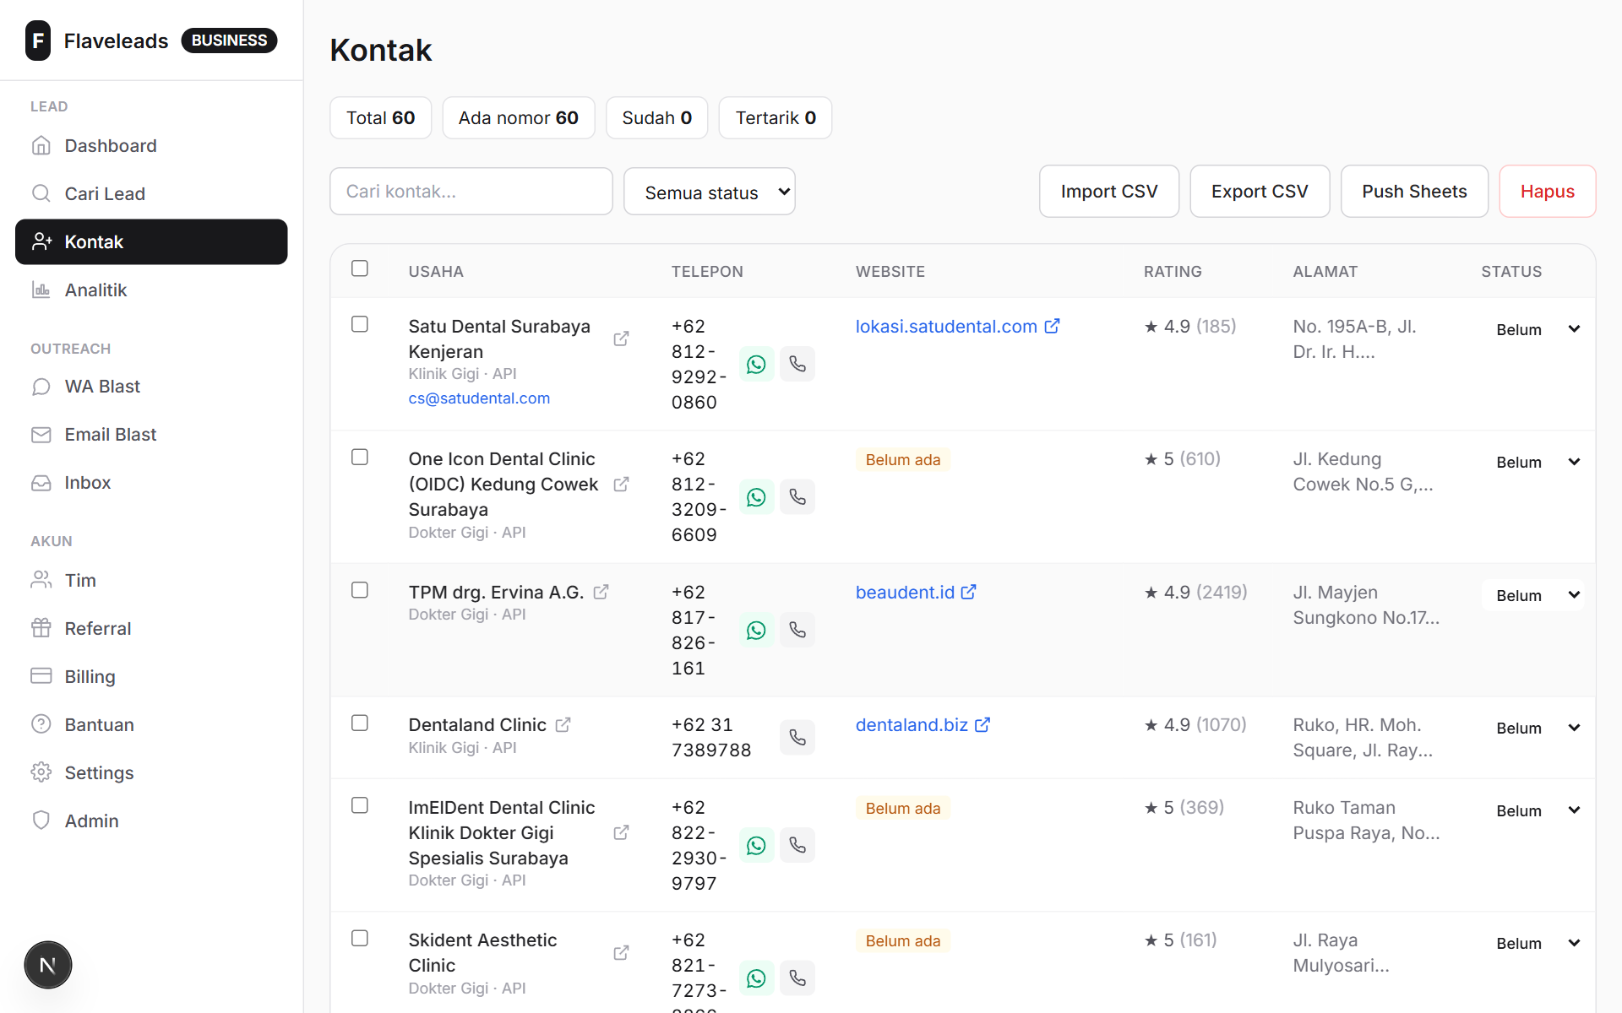This screenshot has width=1622, height=1013.
Task: Open Tim in the sidebar
Action: (x=151, y=580)
